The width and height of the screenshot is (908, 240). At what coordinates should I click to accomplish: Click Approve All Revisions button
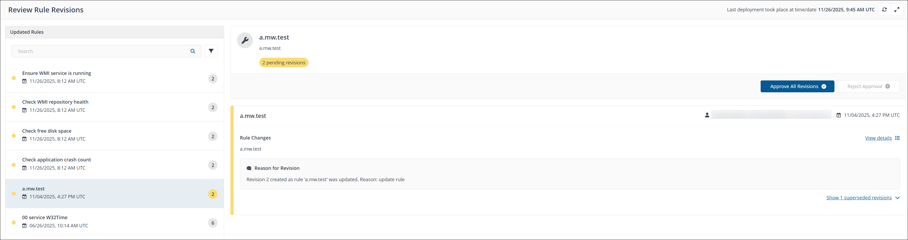coord(797,87)
